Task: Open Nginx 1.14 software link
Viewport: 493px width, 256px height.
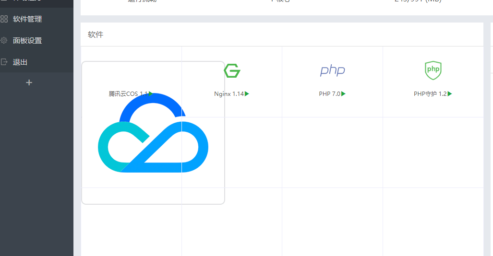Action: coord(229,94)
